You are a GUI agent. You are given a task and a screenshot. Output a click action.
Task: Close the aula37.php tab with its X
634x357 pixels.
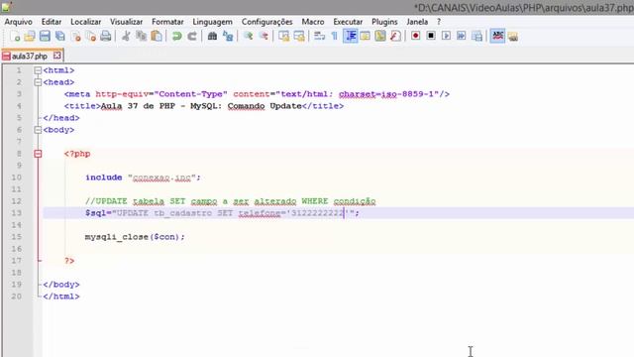click(x=57, y=56)
